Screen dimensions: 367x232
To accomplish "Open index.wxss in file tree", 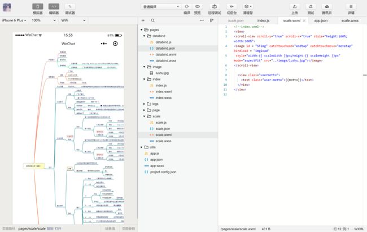I will [x=163, y=98].
